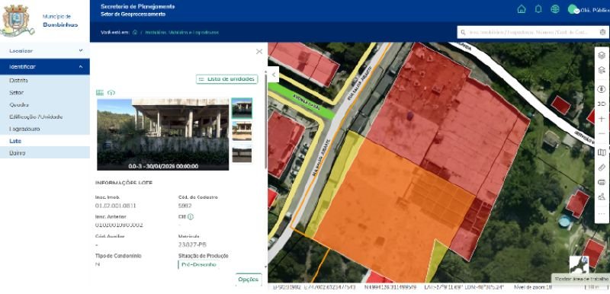
Task: Click the Mostrar área de trabalho button
Action: [x=581, y=279]
